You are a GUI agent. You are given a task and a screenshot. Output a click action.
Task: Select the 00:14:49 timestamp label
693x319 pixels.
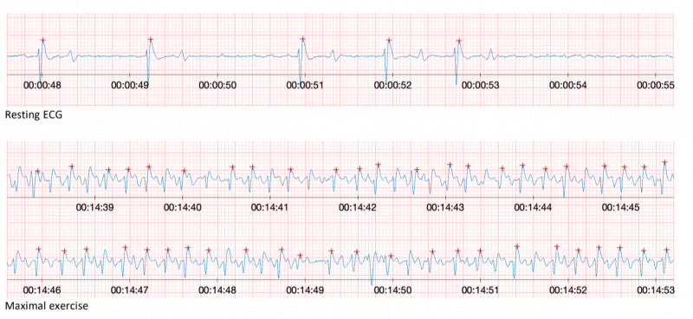305,290
